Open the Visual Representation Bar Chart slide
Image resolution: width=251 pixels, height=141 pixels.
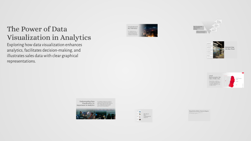point(225,80)
